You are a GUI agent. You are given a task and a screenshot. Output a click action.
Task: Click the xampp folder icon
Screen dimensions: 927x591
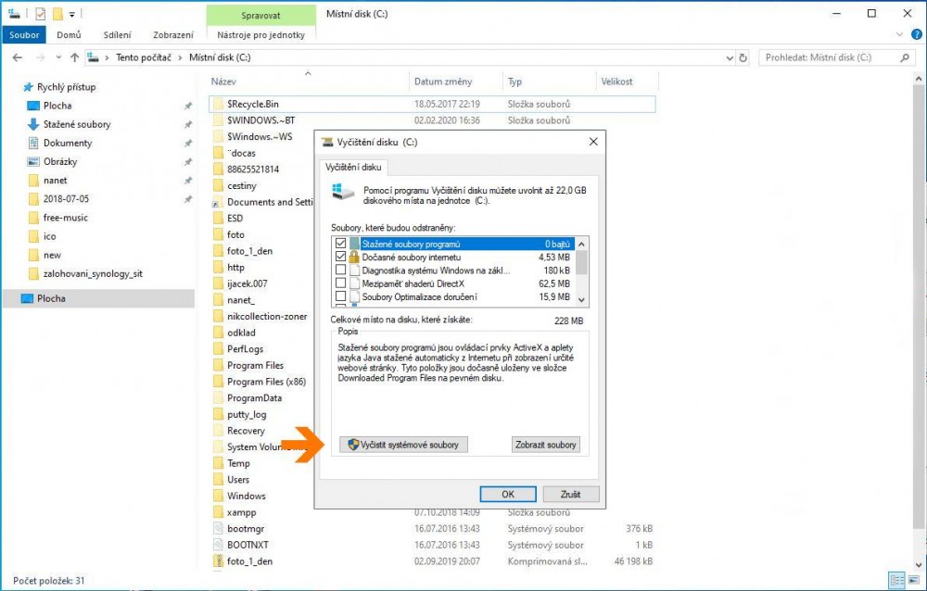click(x=218, y=512)
